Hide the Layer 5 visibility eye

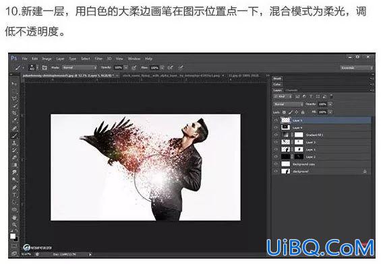click(276, 120)
